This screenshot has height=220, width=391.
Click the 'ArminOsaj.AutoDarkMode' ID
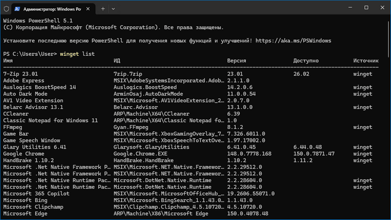tap(148, 94)
